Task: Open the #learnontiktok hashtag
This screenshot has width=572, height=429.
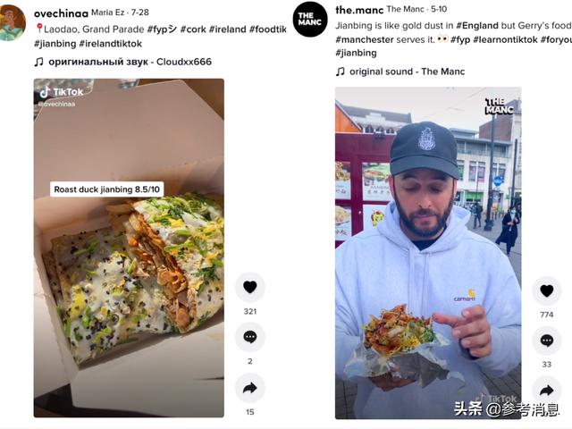Action: pos(505,39)
